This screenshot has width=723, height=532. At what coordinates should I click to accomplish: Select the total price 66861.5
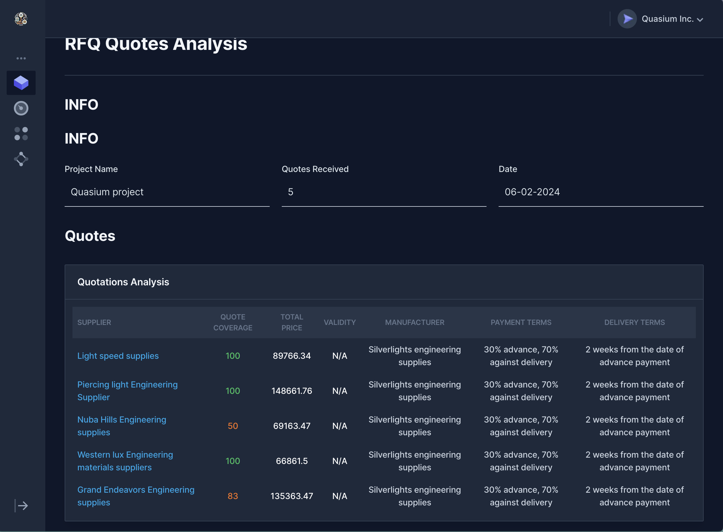(x=292, y=461)
